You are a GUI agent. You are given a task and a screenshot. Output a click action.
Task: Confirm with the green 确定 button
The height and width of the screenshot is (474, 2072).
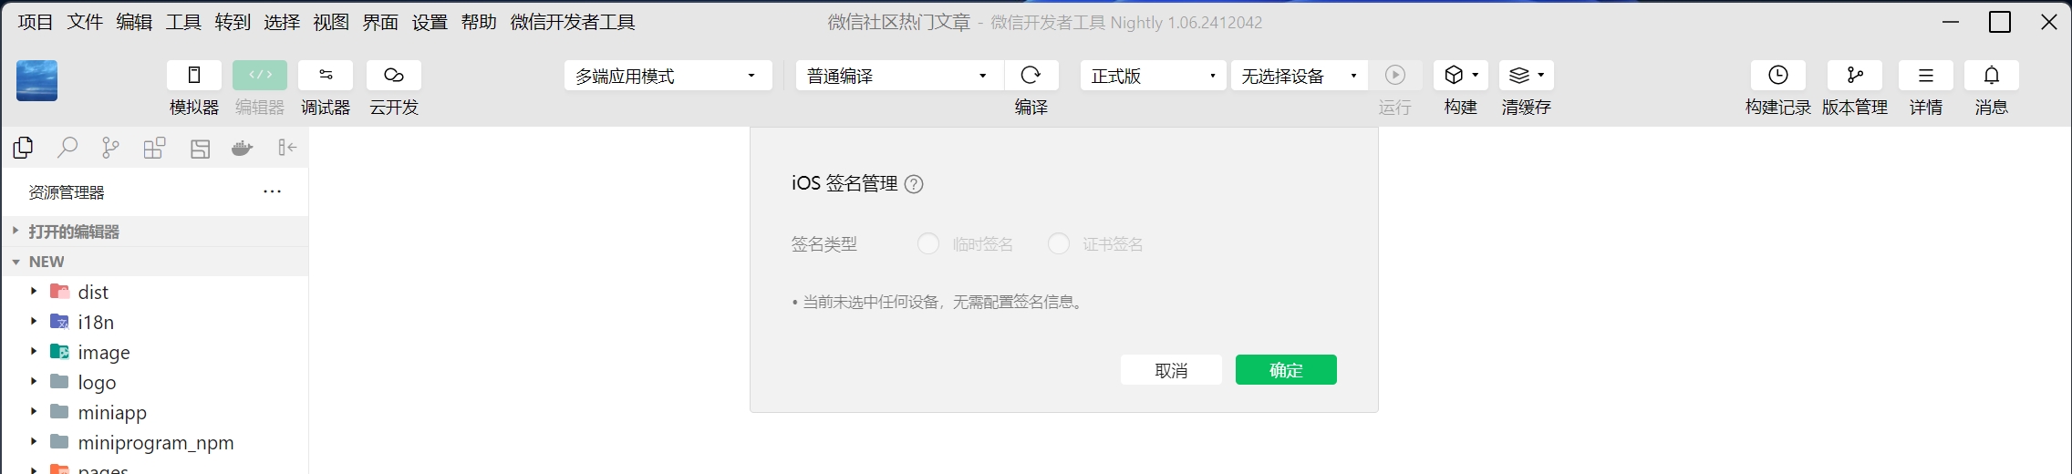click(x=1286, y=370)
